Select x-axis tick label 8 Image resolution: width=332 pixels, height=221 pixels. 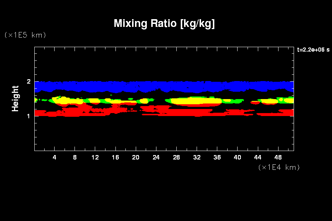tap(75, 157)
